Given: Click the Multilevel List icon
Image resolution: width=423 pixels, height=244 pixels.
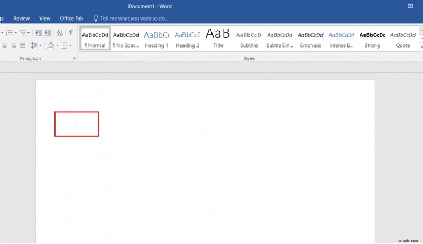Looking at the screenshot, I should [x=23, y=33].
